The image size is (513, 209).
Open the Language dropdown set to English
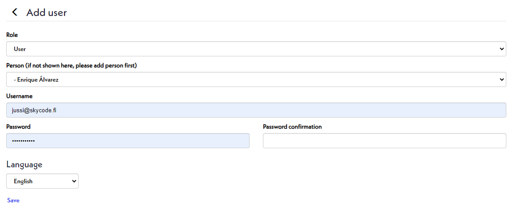tap(42, 181)
